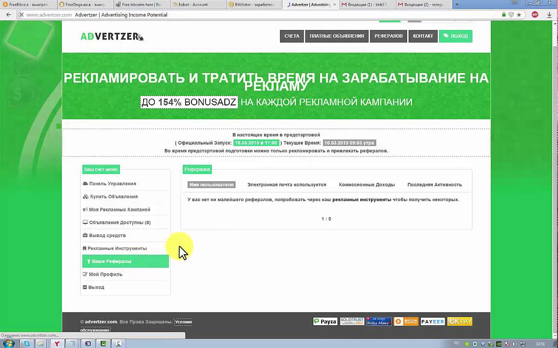Screen dimensions: 558x348
Task: Open the Adblock Plus ABP extension icon
Action: pyautogui.click(x=535, y=14)
